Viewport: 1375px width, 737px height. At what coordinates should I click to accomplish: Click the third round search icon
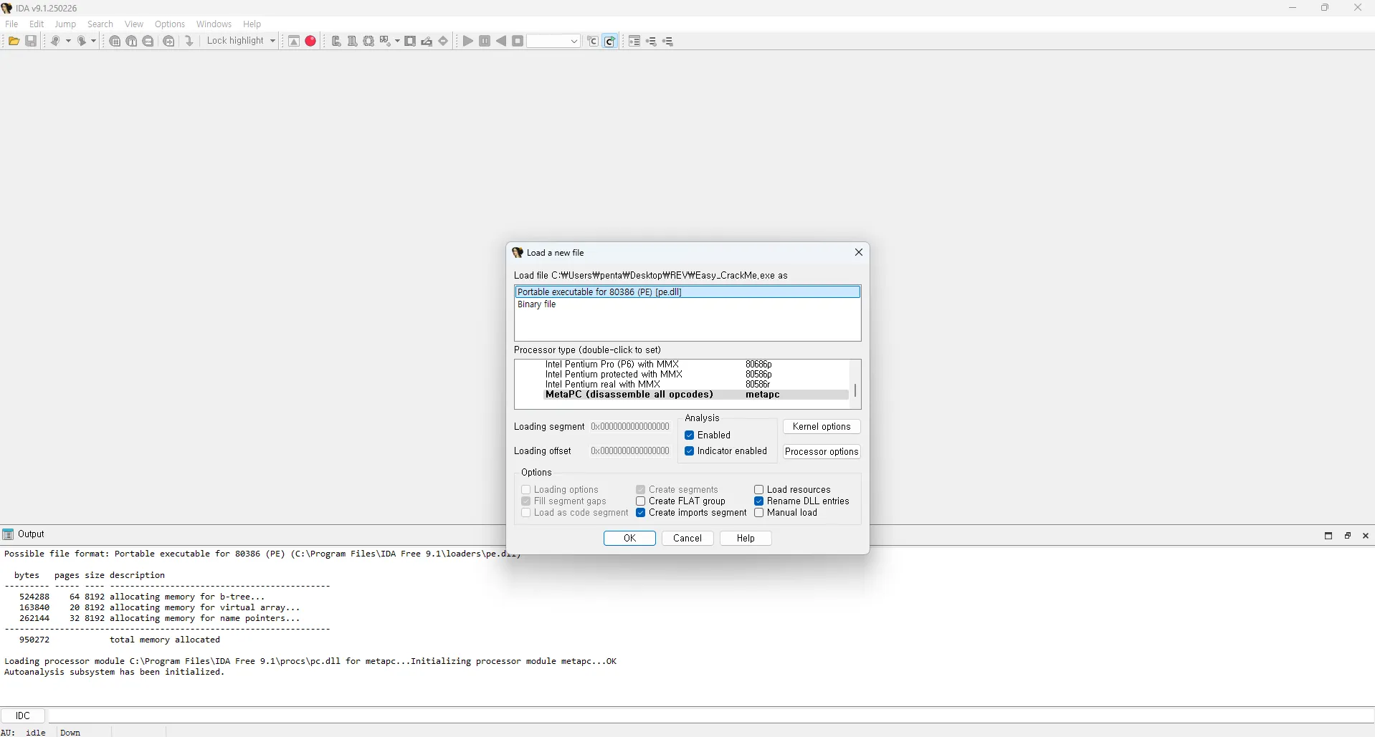click(x=148, y=42)
